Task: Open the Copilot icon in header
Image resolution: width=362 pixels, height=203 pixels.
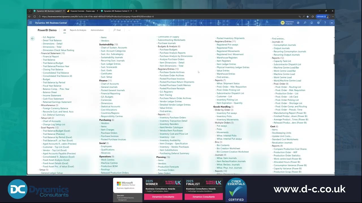Action: (298, 23)
